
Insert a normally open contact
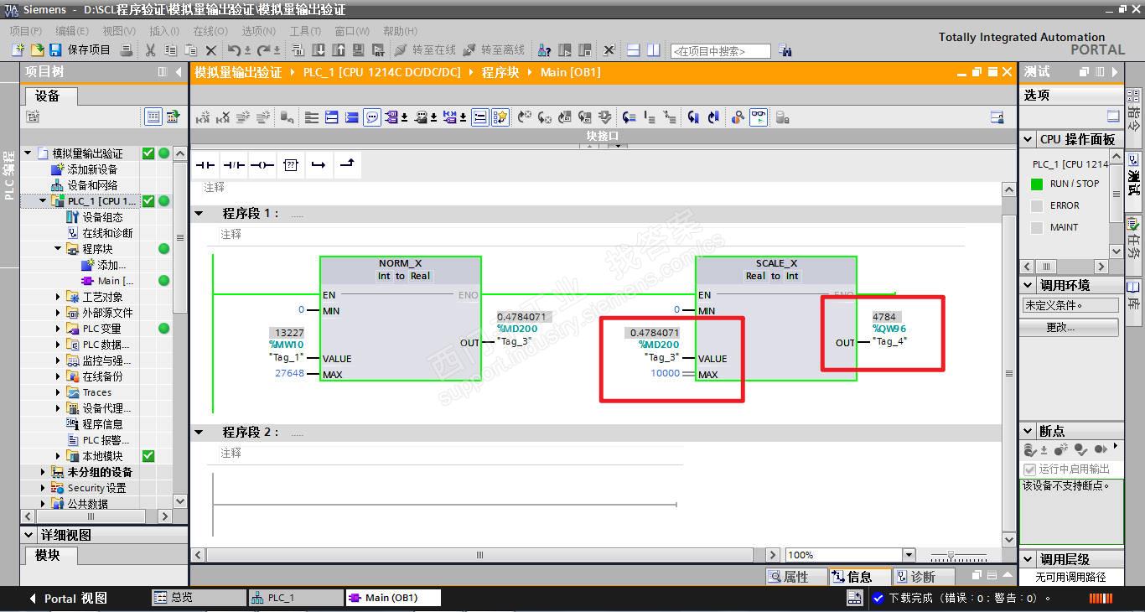[205, 165]
